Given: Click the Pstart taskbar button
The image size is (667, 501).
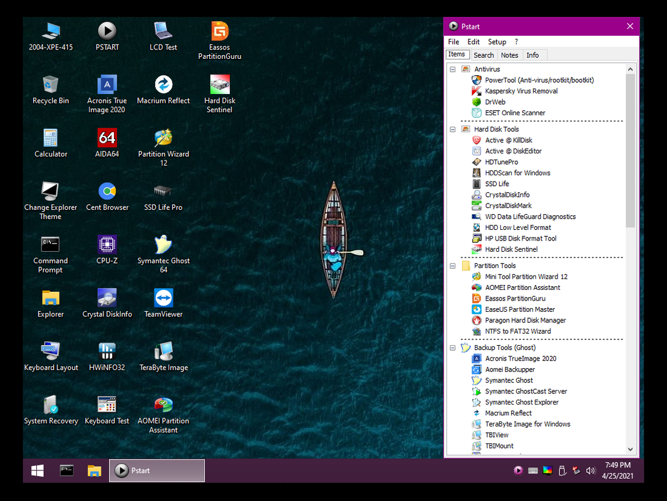Looking at the screenshot, I should 157,470.
